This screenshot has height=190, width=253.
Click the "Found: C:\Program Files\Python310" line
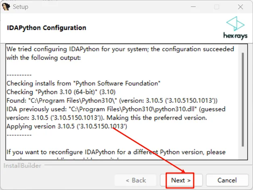112,100
